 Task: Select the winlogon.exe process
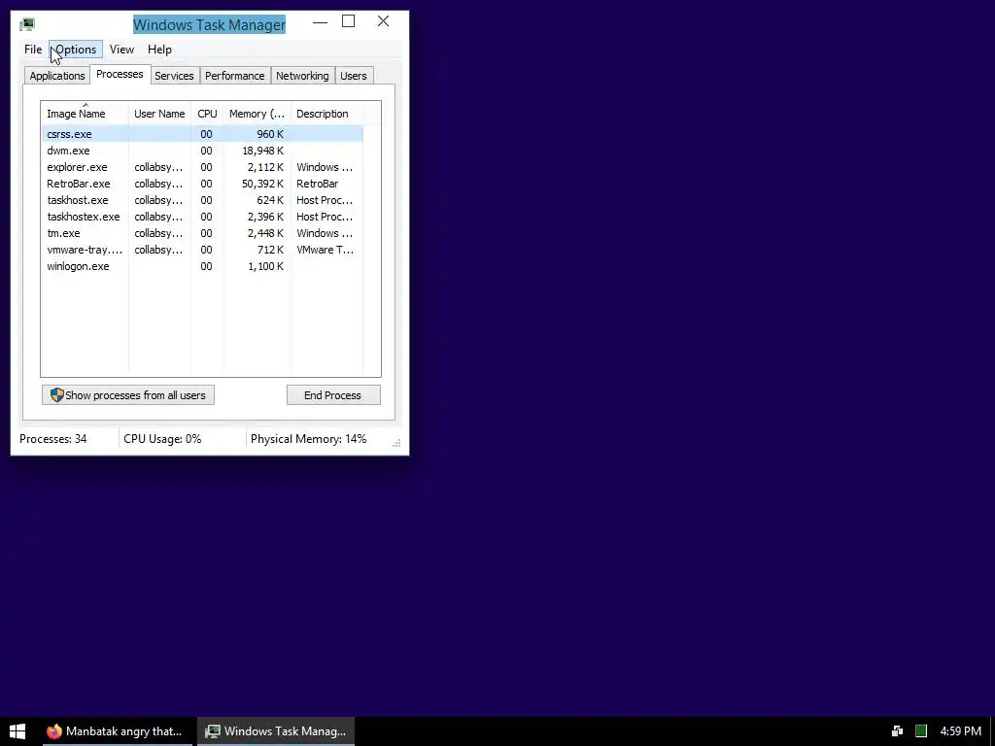tap(202, 266)
